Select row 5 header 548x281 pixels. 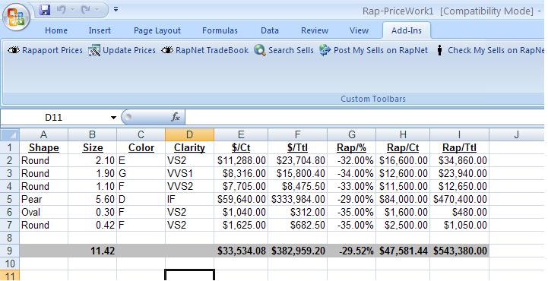tap(10, 199)
